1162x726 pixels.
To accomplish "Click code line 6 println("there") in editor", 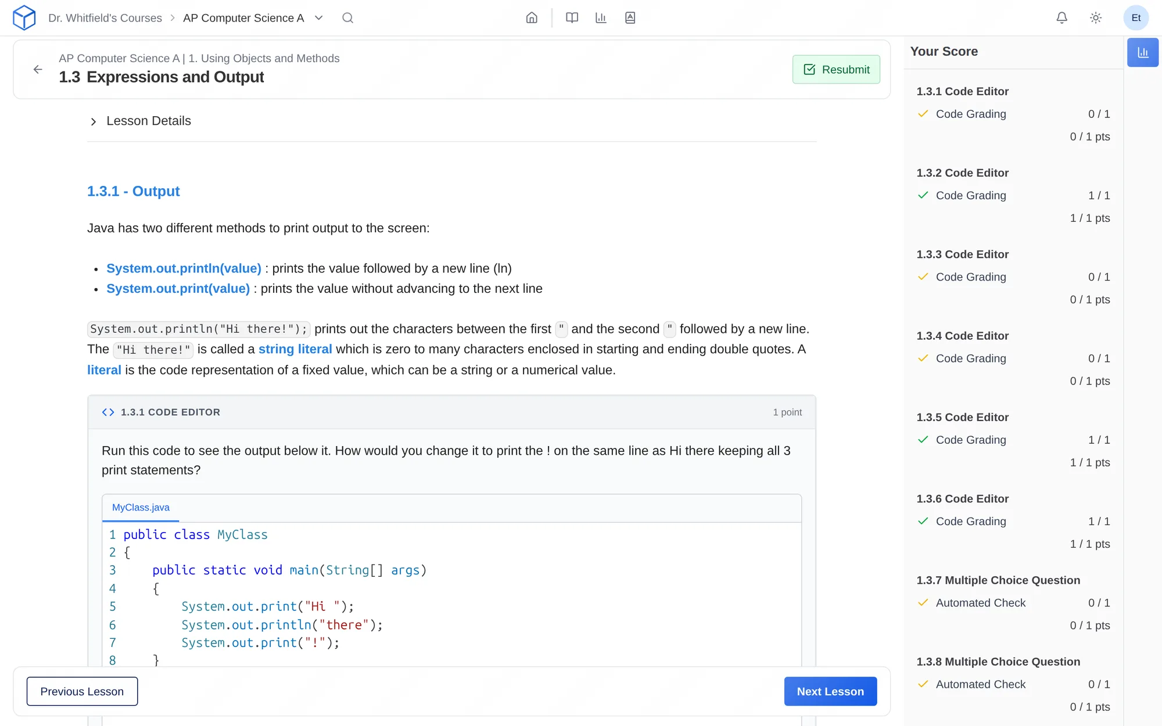I will coord(282,625).
